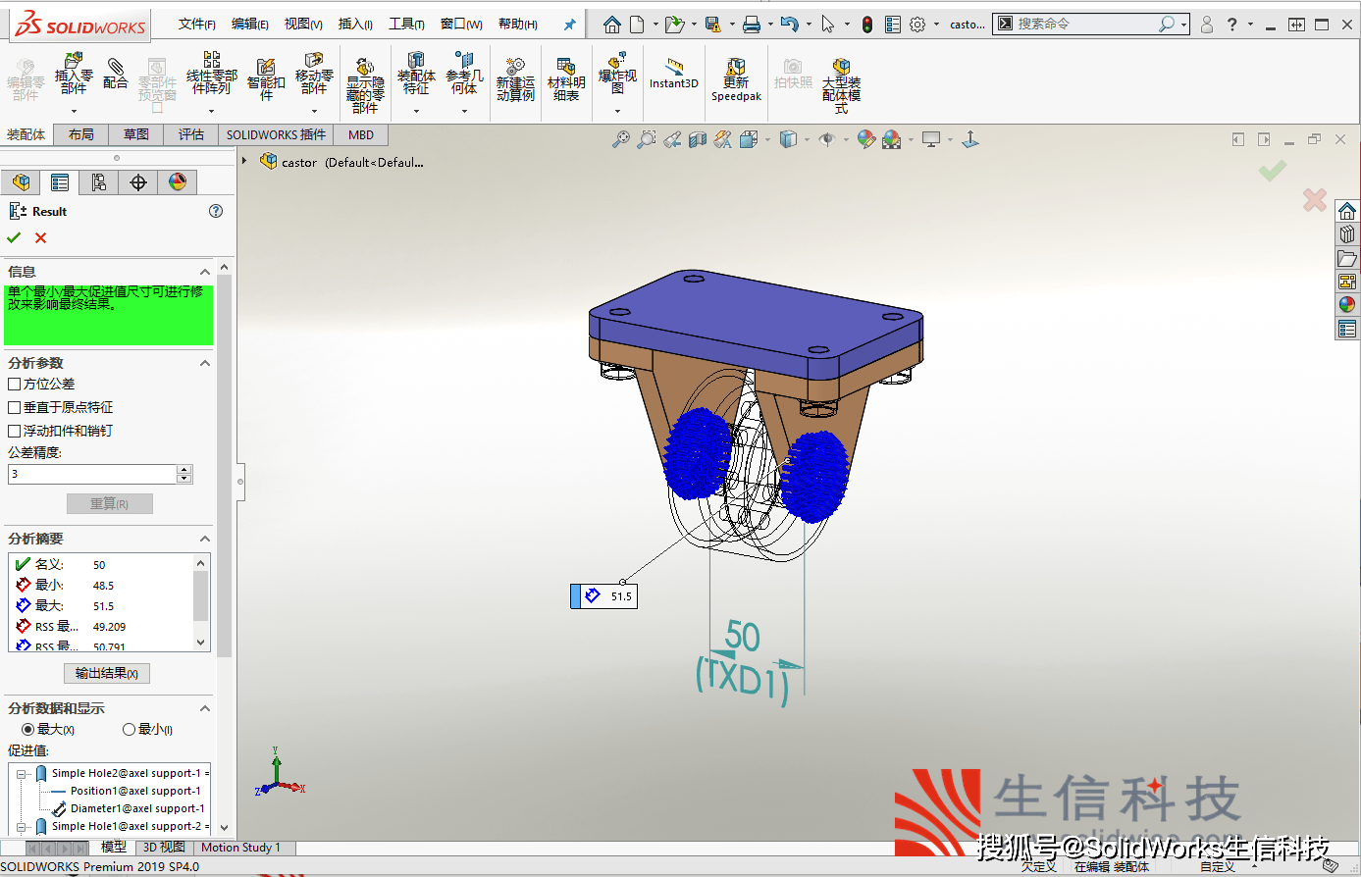The image size is (1361, 877).
Task: Click the Result help question-mark icon
Action: [x=216, y=211]
